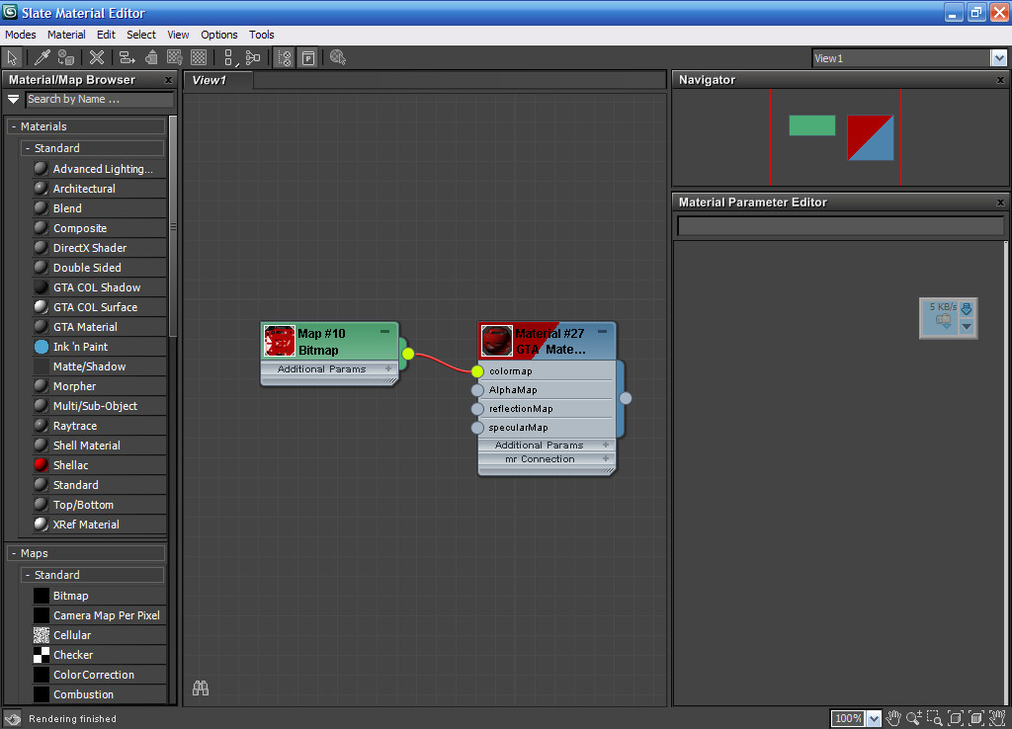
Task: Click Select by Material globe icon
Action: click(x=338, y=58)
